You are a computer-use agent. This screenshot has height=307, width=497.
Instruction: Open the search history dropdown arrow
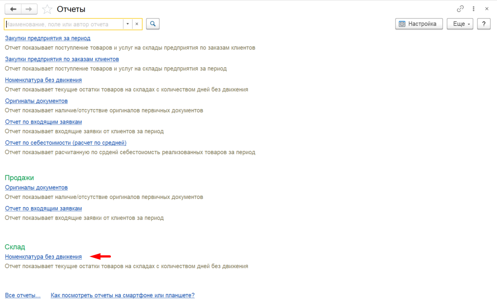coord(128,24)
